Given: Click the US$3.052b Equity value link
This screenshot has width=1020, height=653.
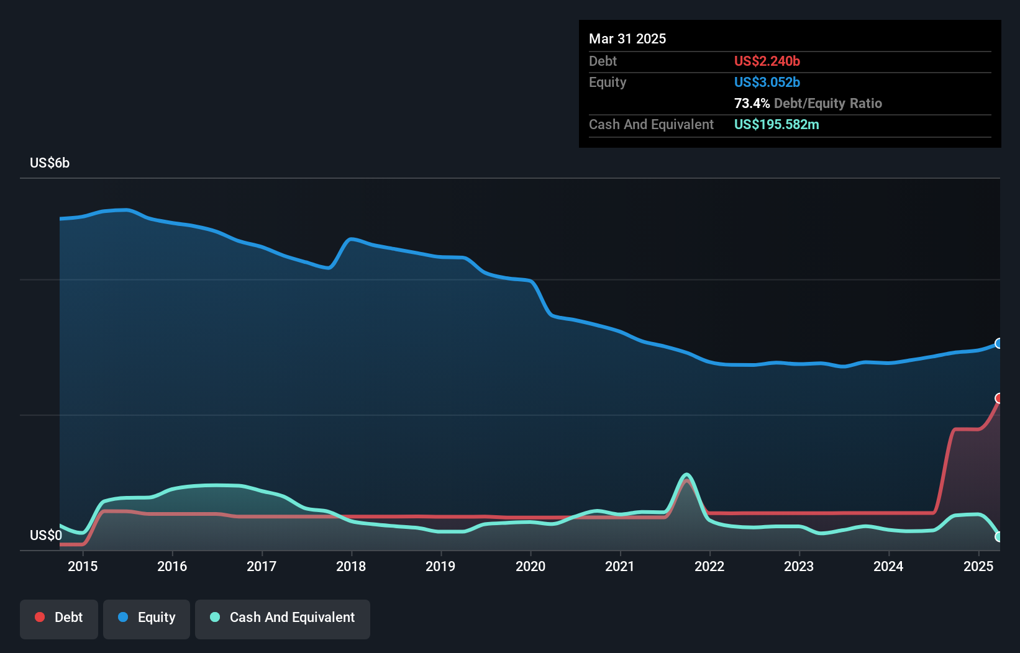Looking at the screenshot, I should (767, 82).
